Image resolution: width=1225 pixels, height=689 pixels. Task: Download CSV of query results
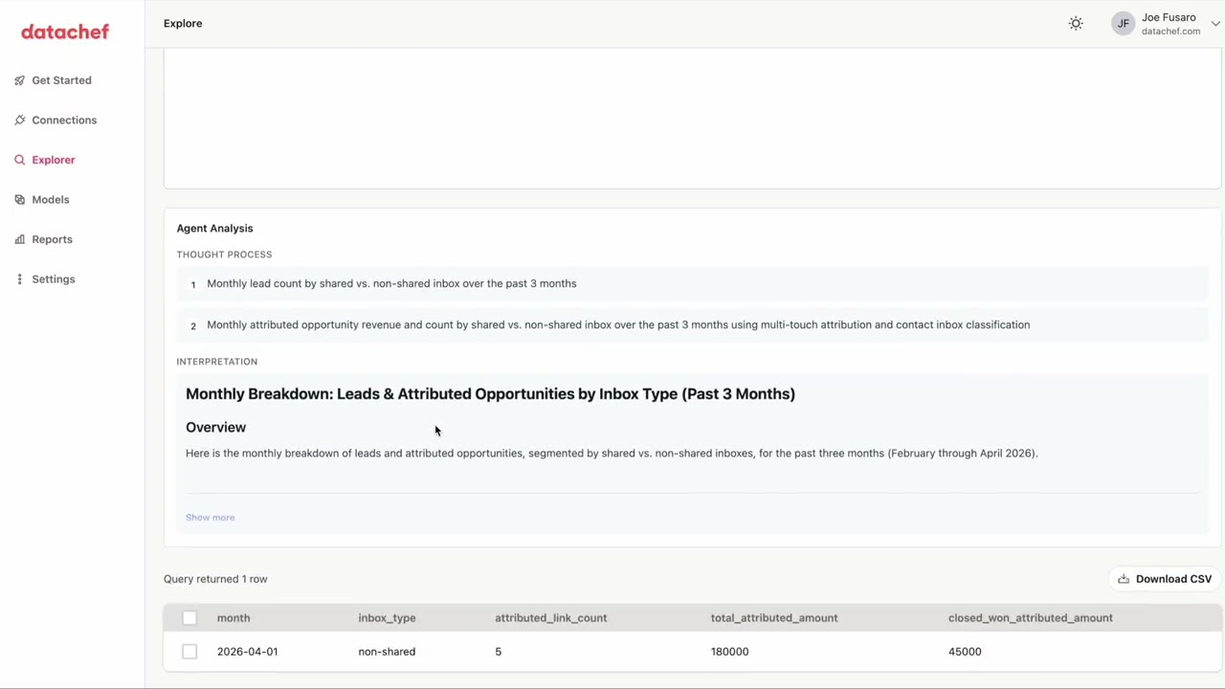[1165, 579]
